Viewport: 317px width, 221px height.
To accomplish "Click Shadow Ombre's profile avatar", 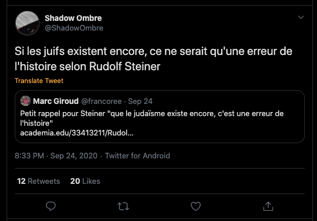I will (x=28, y=23).
